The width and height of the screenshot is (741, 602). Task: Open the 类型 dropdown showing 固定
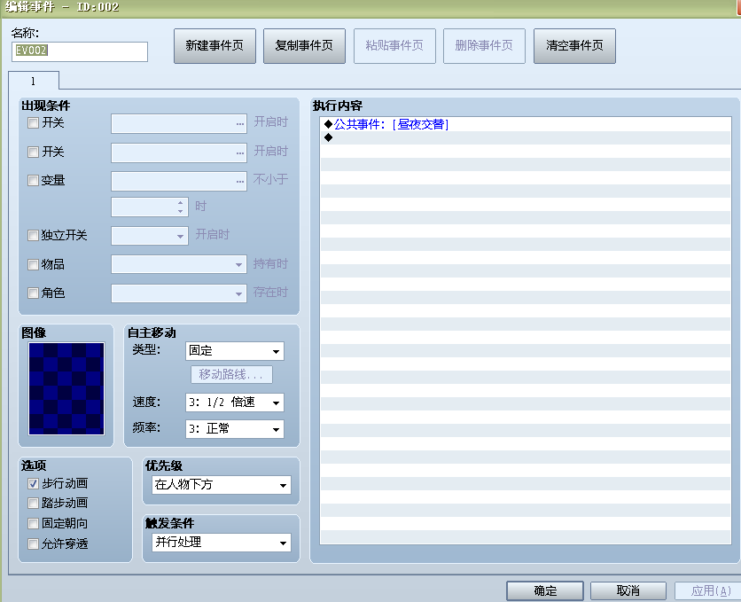[x=235, y=351]
